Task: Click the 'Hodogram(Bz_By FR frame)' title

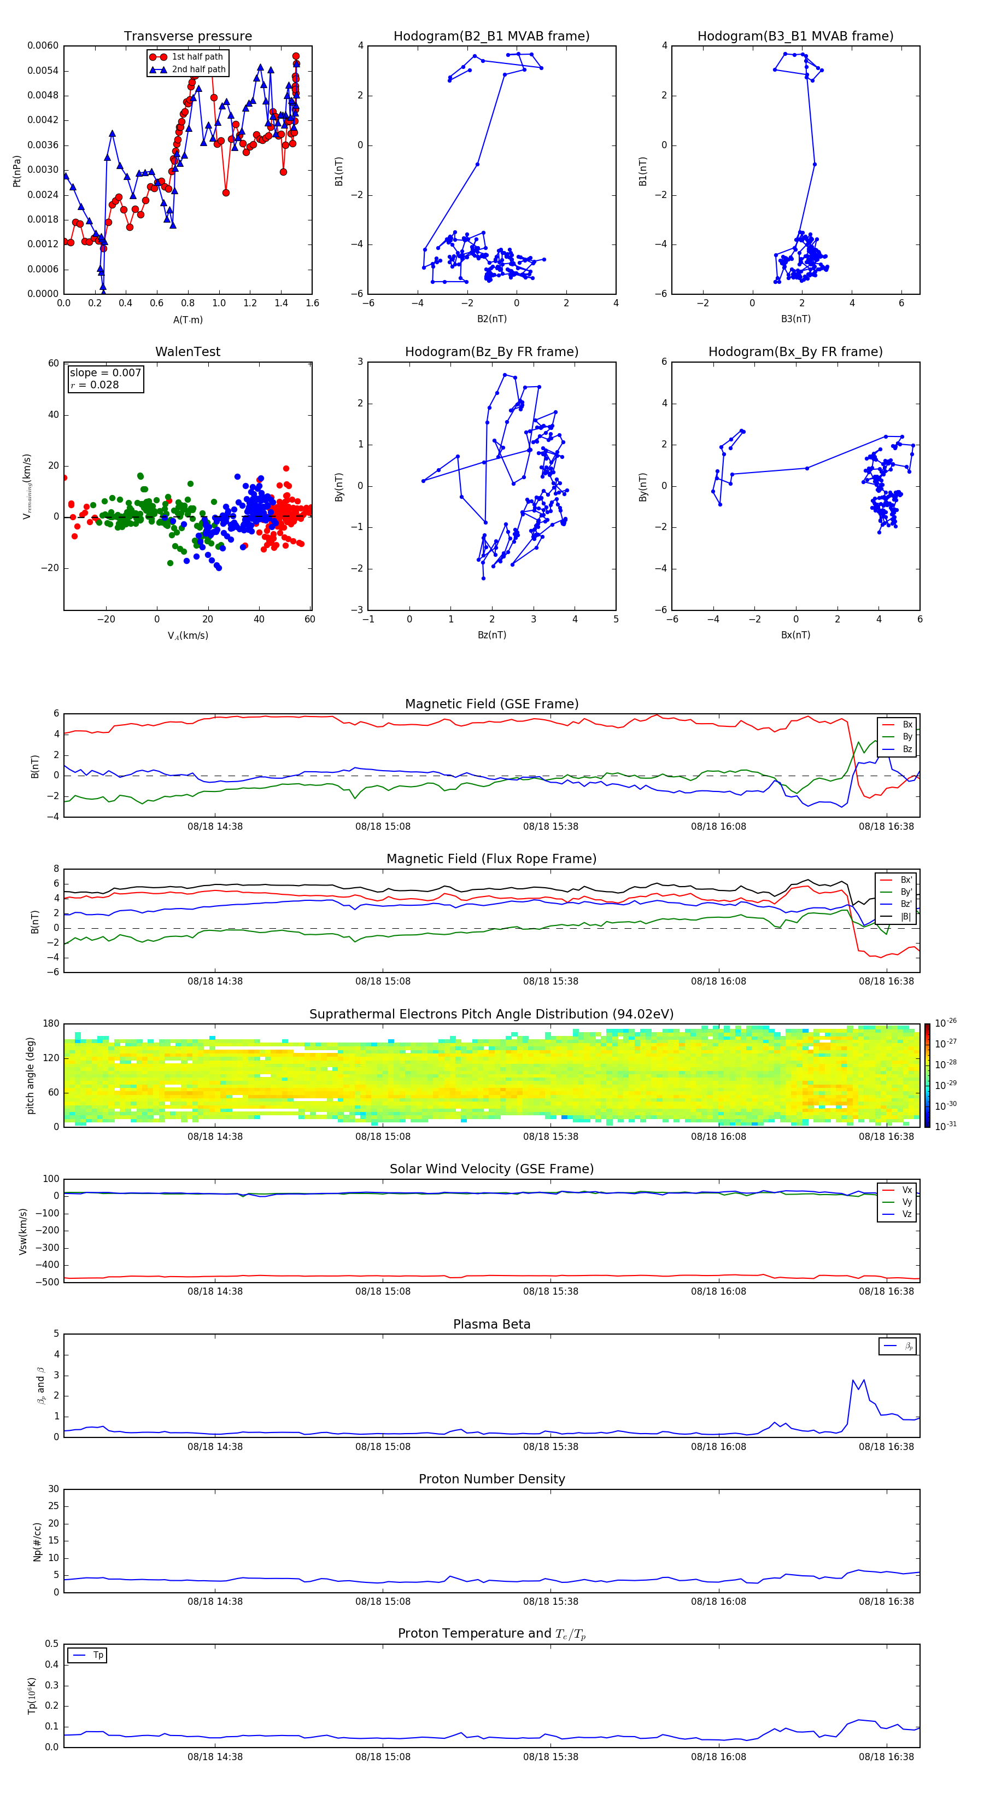Action: click(x=491, y=352)
